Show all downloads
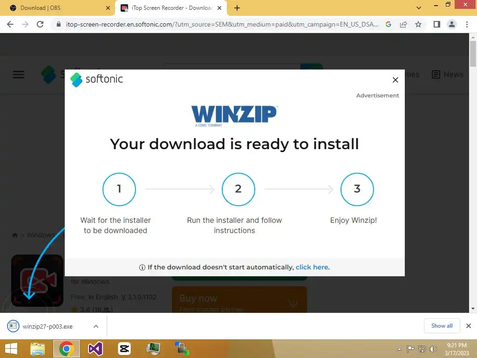This screenshot has height=358, width=477. (x=442, y=326)
